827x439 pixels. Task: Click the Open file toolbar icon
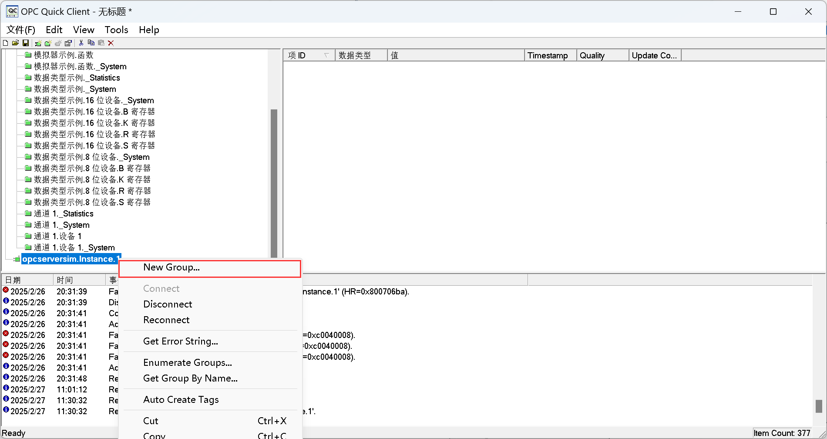pos(15,43)
